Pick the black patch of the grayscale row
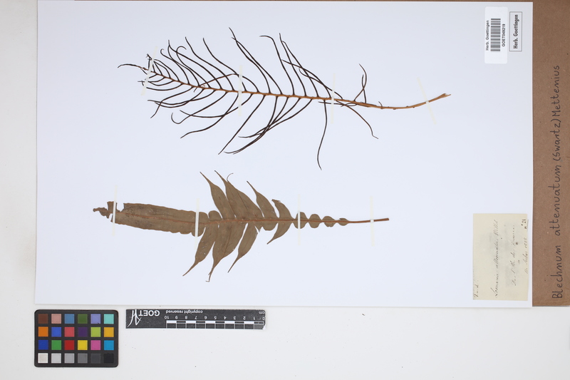The height and width of the screenshot is (380, 570). click(108, 358)
